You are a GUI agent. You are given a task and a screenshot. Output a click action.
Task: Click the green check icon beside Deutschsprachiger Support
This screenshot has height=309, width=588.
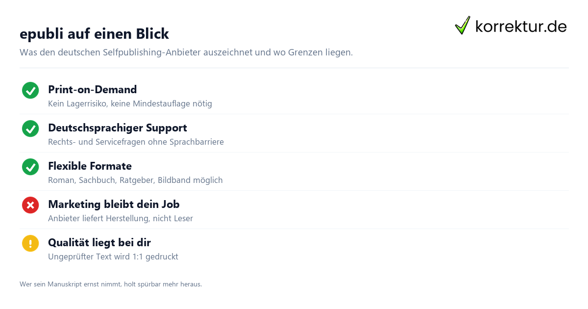30,129
